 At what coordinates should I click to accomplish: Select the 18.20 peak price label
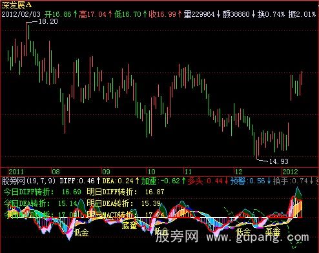[x=48, y=21]
